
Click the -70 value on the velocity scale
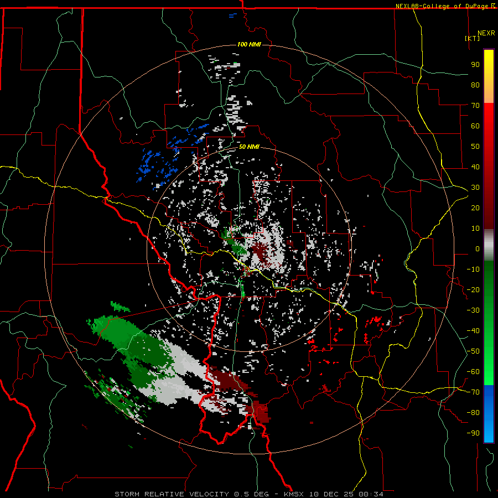473,392
